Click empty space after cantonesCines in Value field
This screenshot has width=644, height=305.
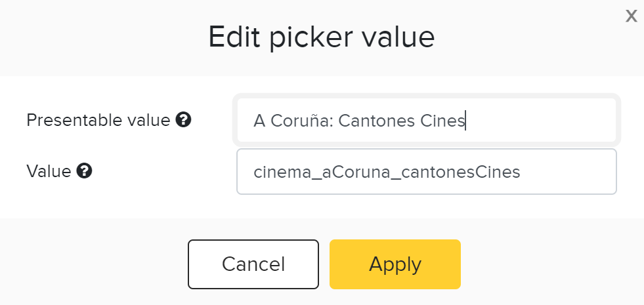coord(567,172)
